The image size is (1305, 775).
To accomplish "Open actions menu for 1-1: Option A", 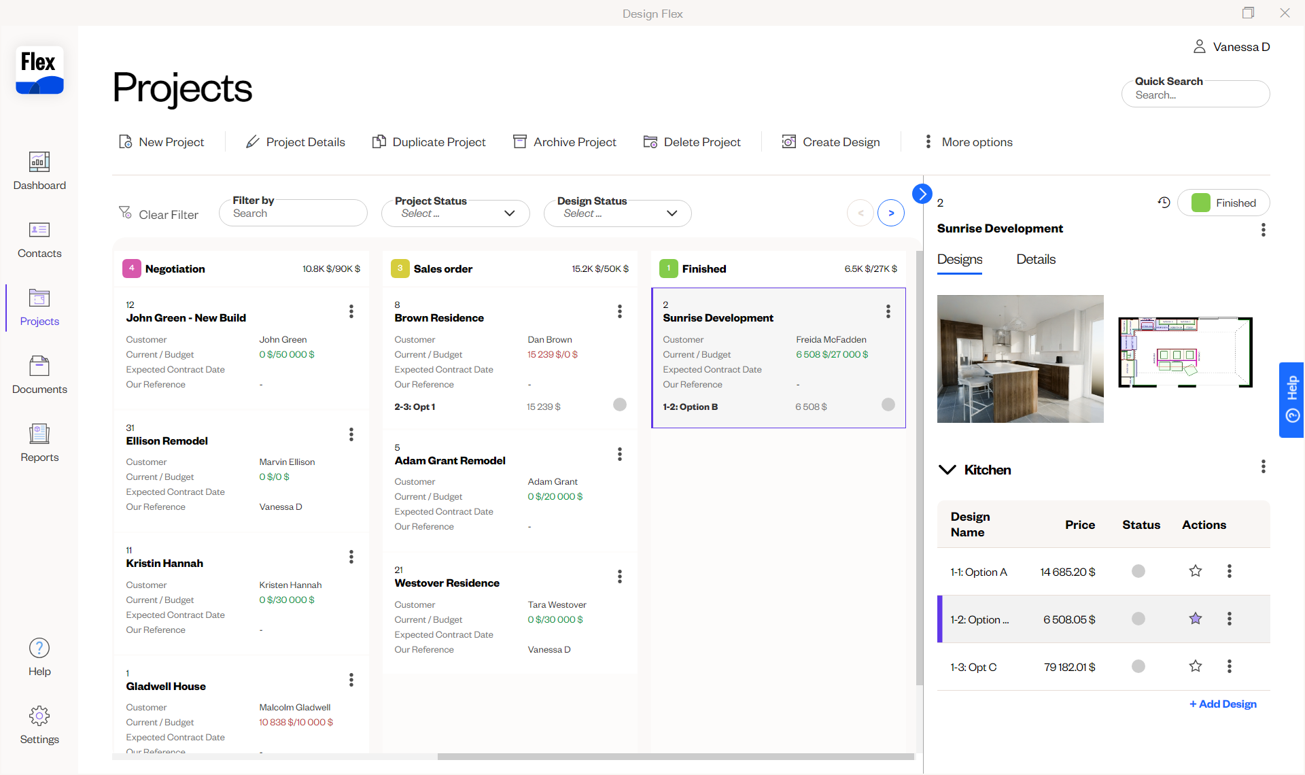I will click(1230, 571).
